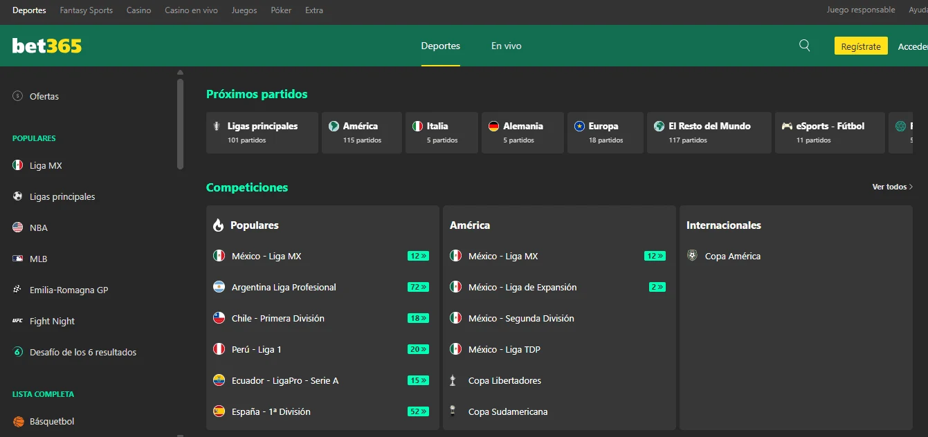Viewport: 928px width, 437px height.
Task: Open Casino in the top menu
Action: [138, 10]
